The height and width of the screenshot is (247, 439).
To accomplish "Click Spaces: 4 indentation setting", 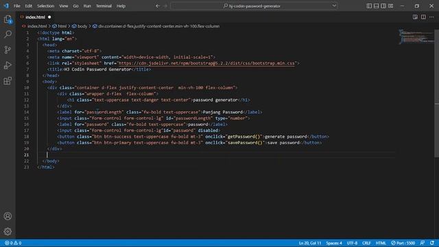I will point(334,243).
